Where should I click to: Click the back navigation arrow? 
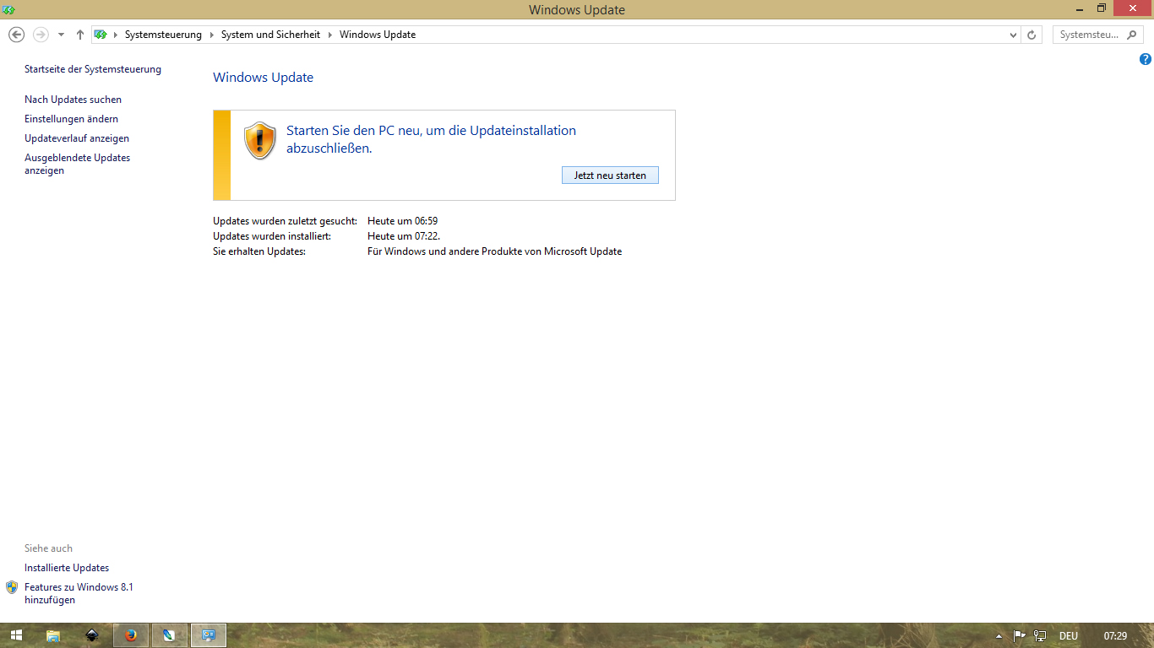pos(16,35)
